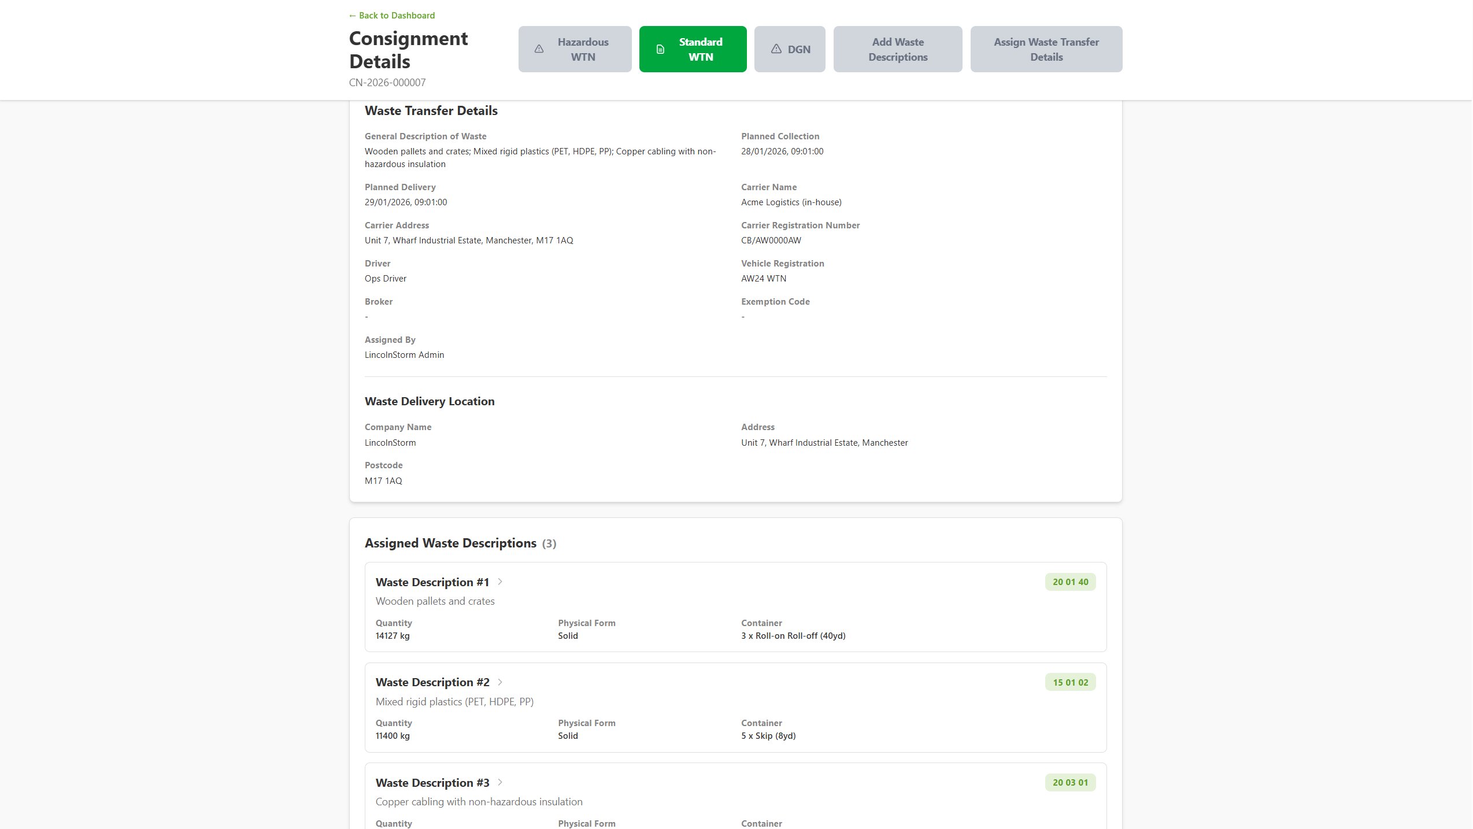The image size is (1473, 829).
Task: Click Add Waste Descriptions
Action: click(898, 49)
